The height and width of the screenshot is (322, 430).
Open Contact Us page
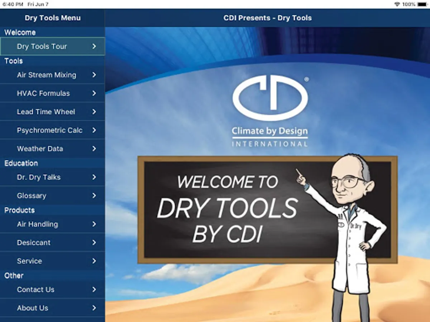[x=52, y=289]
